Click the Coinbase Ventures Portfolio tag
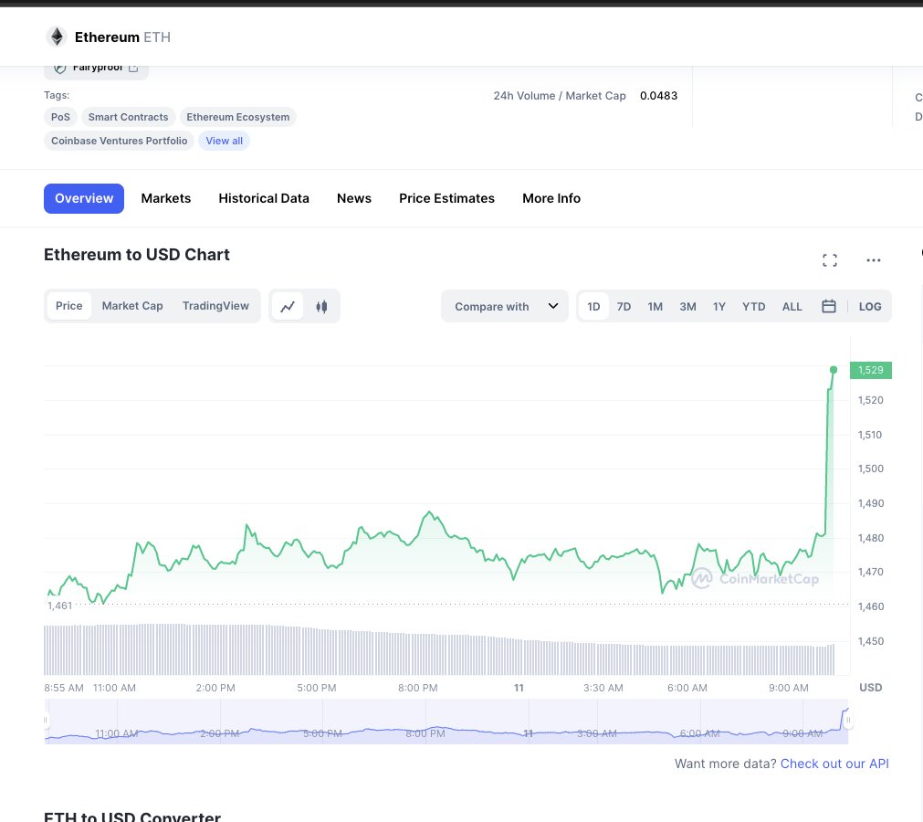 119,141
